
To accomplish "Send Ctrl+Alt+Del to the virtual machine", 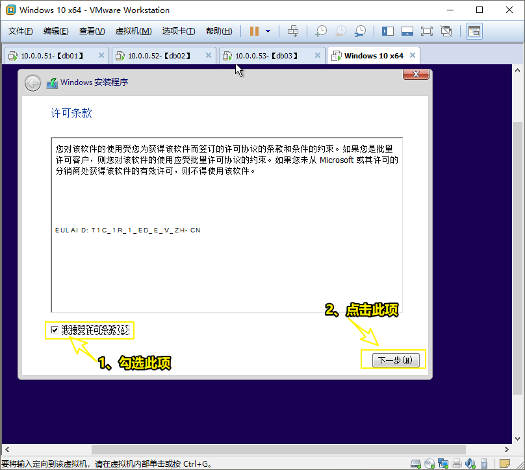I will [293, 31].
